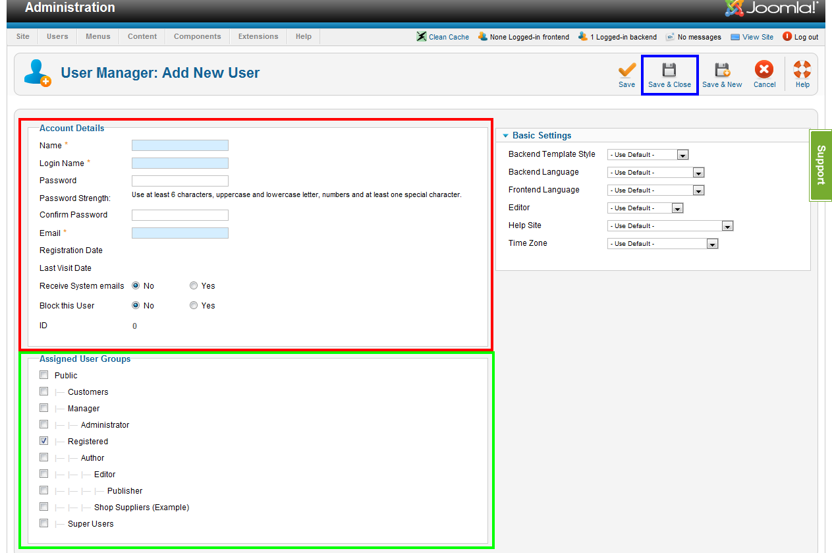The height and width of the screenshot is (553, 832).
Task: Click the Save & Close label
Action: pyautogui.click(x=669, y=84)
